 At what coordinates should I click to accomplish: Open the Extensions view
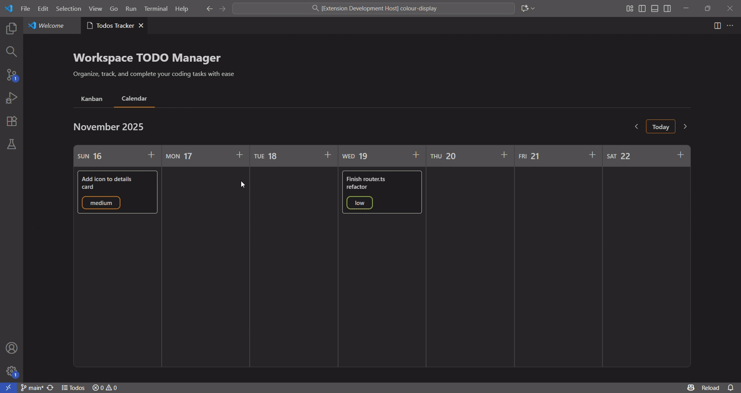(11, 121)
